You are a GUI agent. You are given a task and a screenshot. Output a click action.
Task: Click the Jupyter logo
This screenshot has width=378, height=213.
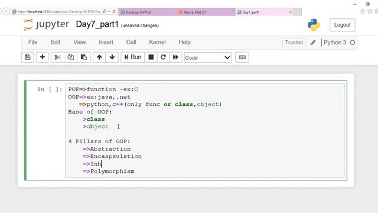point(46,24)
